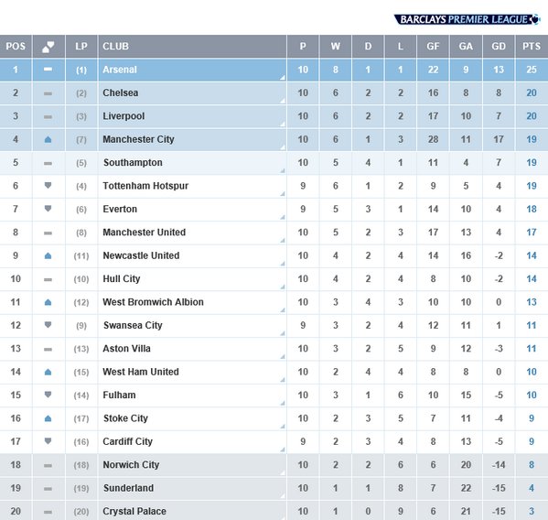The width and height of the screenshot is (548, 520).
Task: Expand the Chelsea row corner triangle
Action: [x=283, y=101]
